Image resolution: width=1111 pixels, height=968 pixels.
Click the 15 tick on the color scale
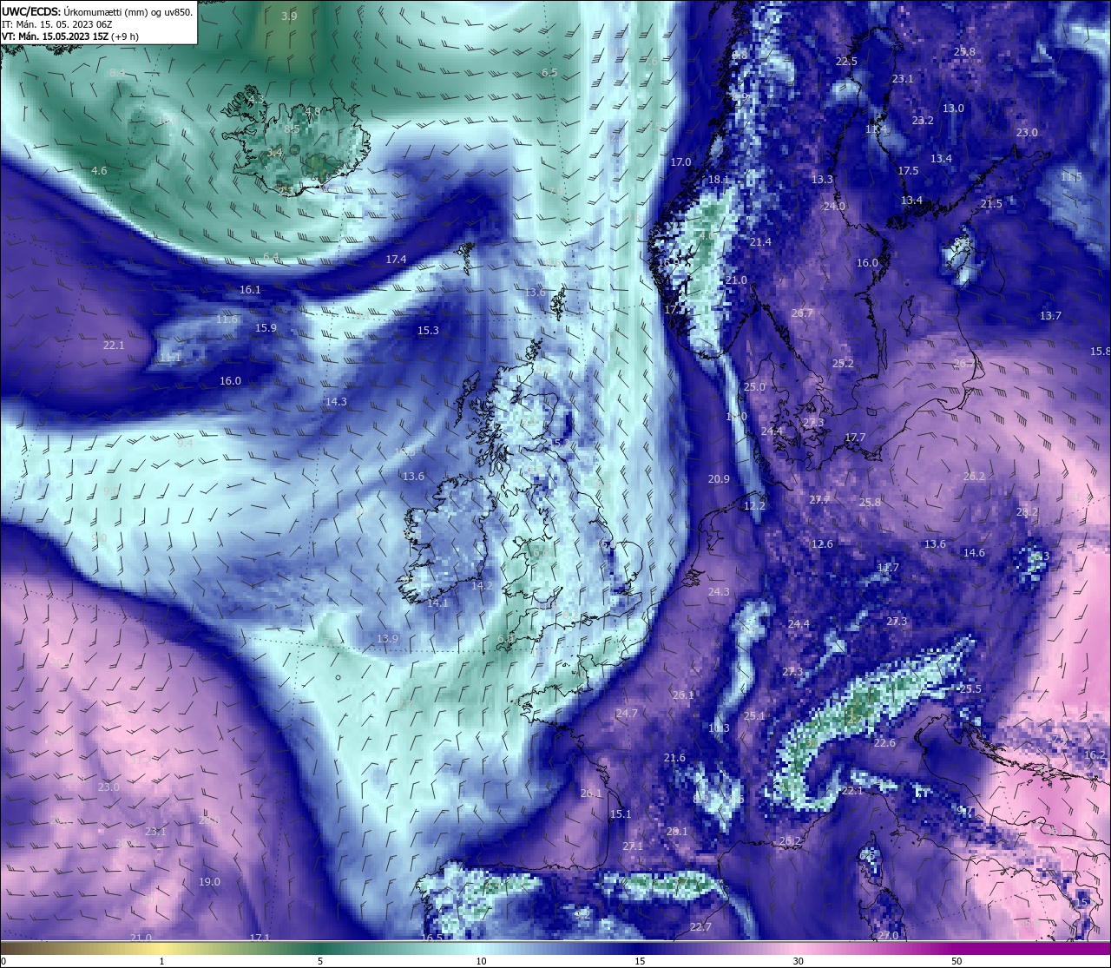coord(640,962)
